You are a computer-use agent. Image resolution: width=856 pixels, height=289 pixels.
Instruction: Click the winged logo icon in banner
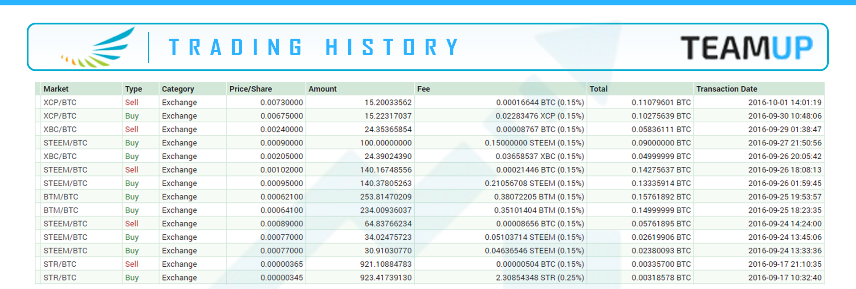click(98, 47)
